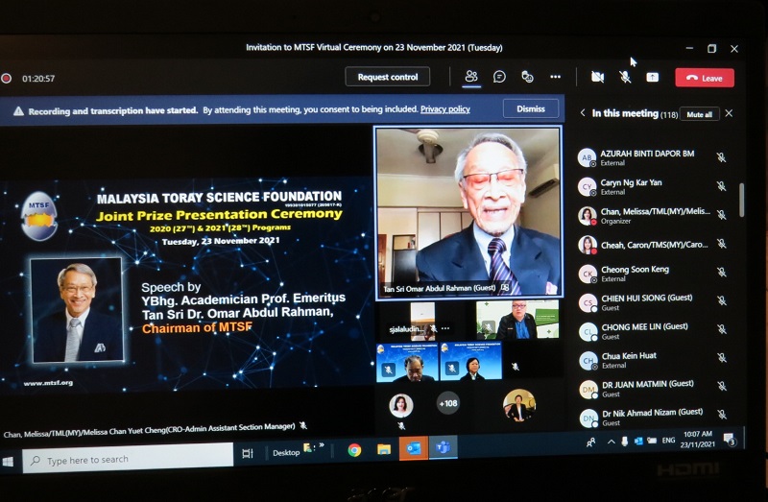Screen dimensions: 768x502
Task: Click muted mic icon next to Chan, Melissa
Action: click(x=721, y=214)
